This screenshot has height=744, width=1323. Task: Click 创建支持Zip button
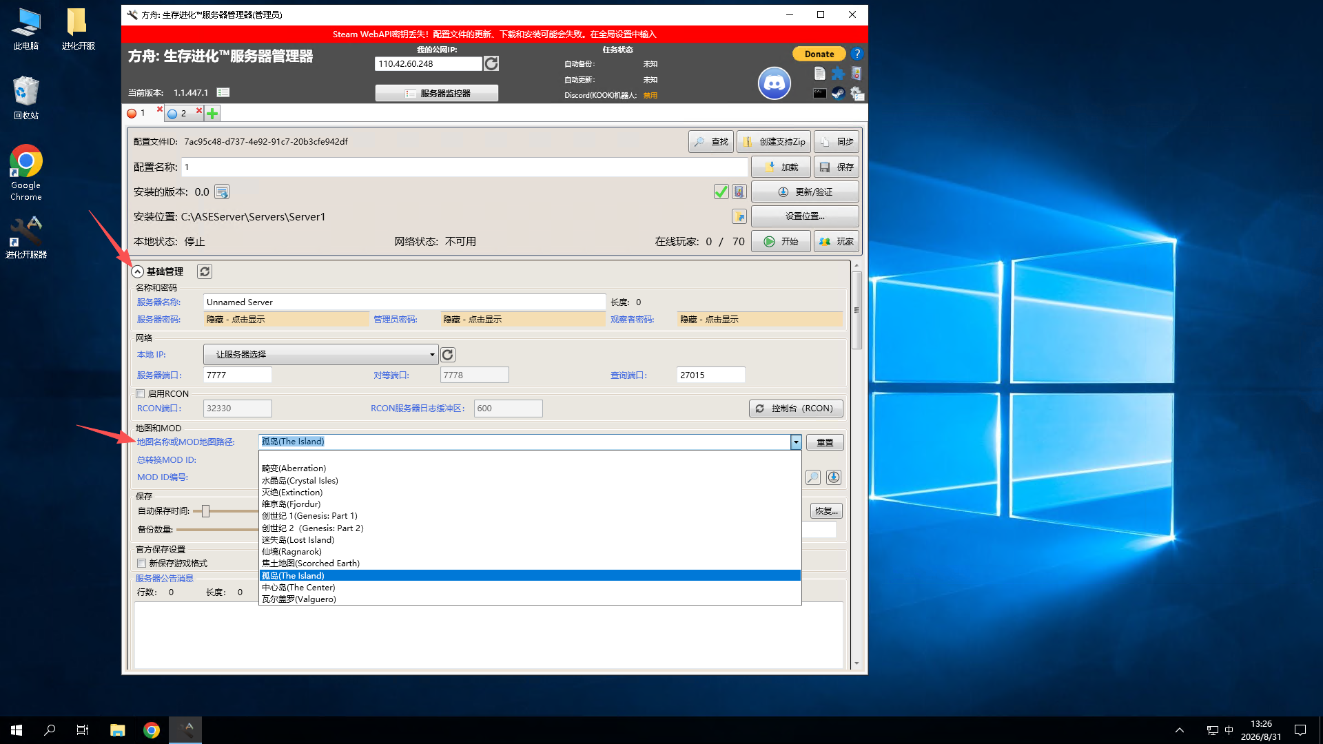[x=774, y=142]
